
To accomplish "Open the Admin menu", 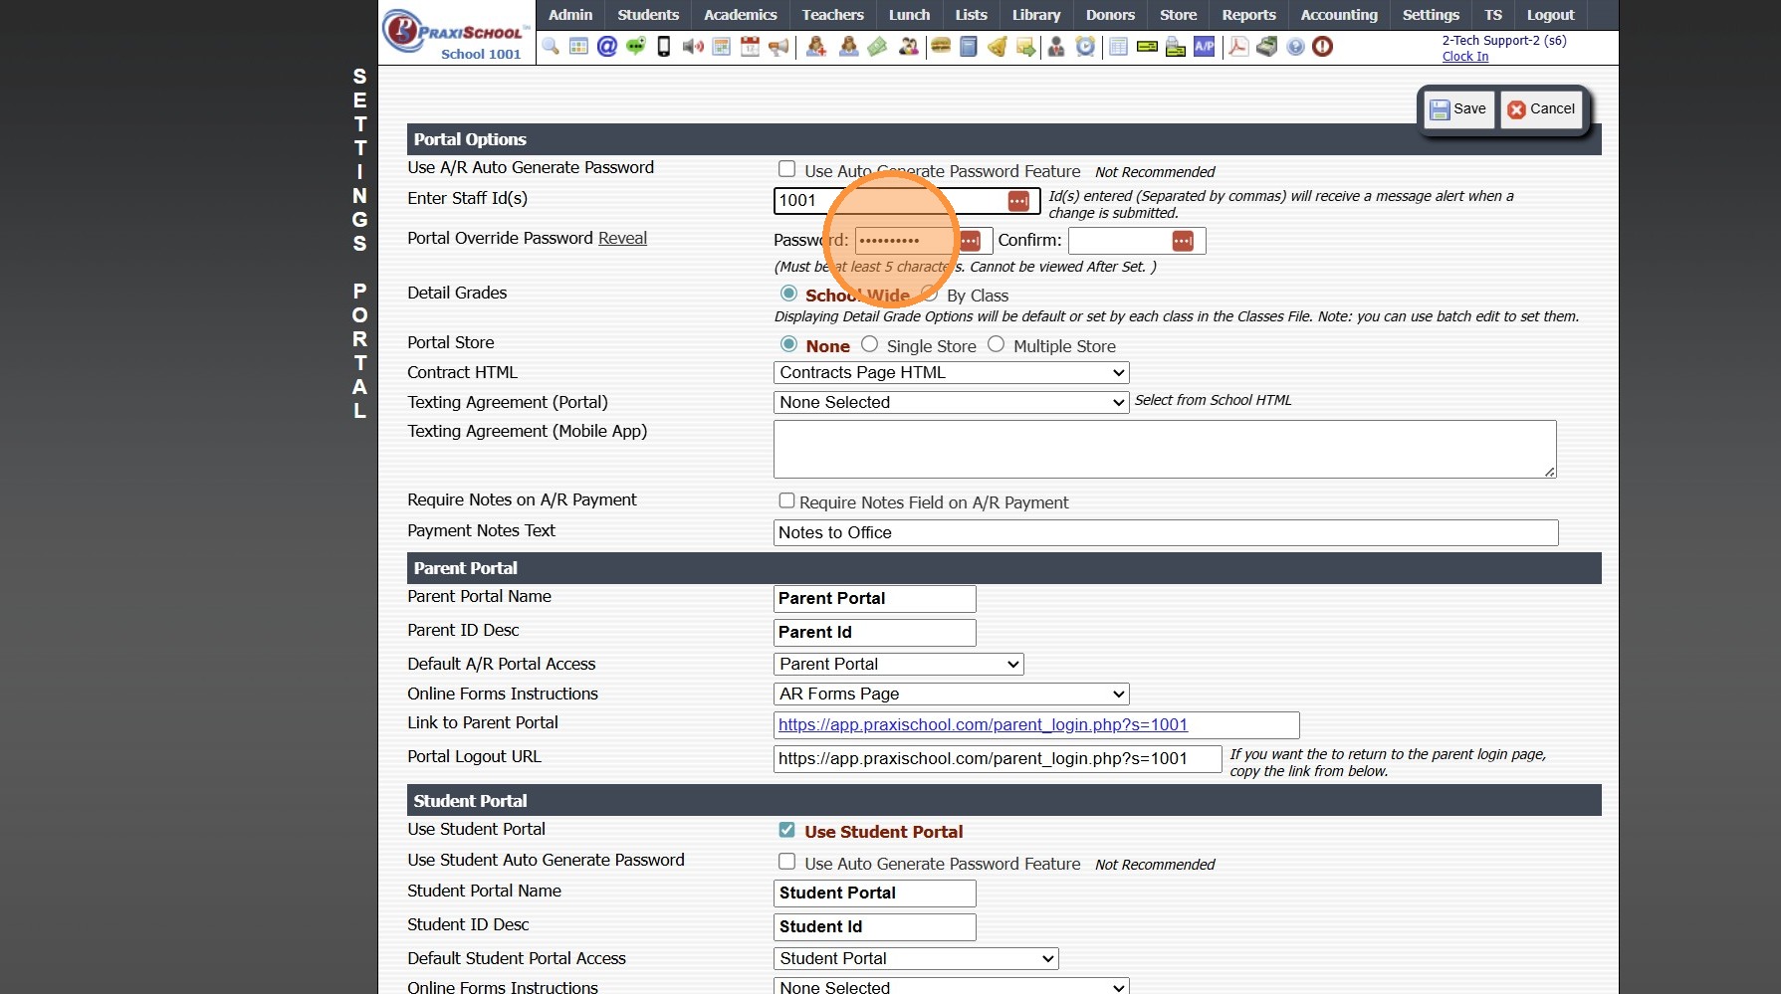I will pos(570,15).
